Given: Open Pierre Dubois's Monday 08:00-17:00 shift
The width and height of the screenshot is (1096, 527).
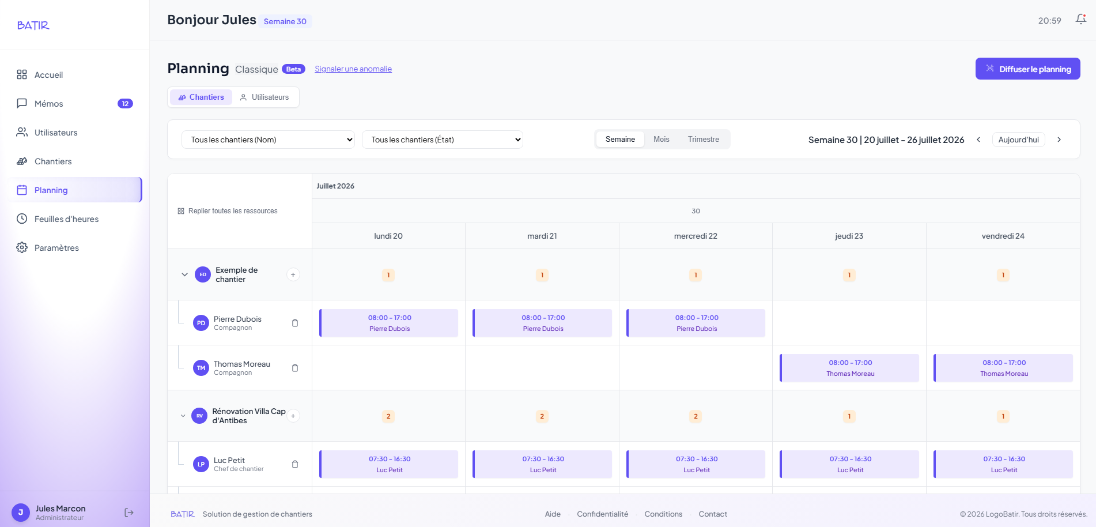Looking at the screenshot, I should coord(389,323).
